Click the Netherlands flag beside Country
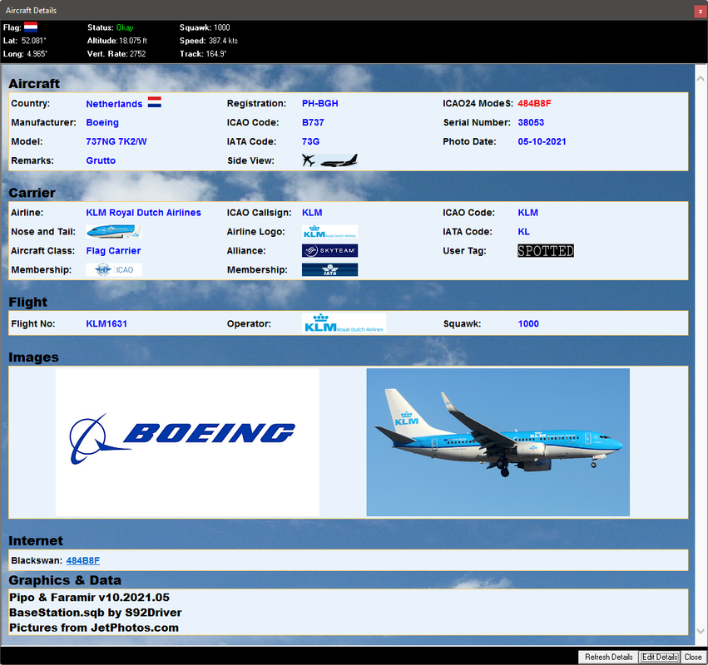The image size is (708, 665). (x=155, y=102)
